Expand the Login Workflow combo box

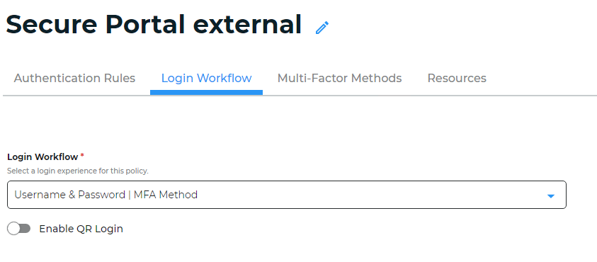287,195
